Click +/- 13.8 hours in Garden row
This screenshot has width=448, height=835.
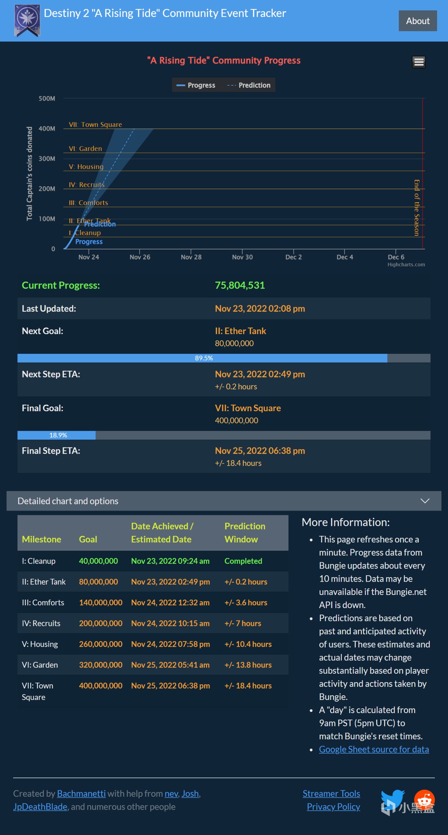[248, 665]
